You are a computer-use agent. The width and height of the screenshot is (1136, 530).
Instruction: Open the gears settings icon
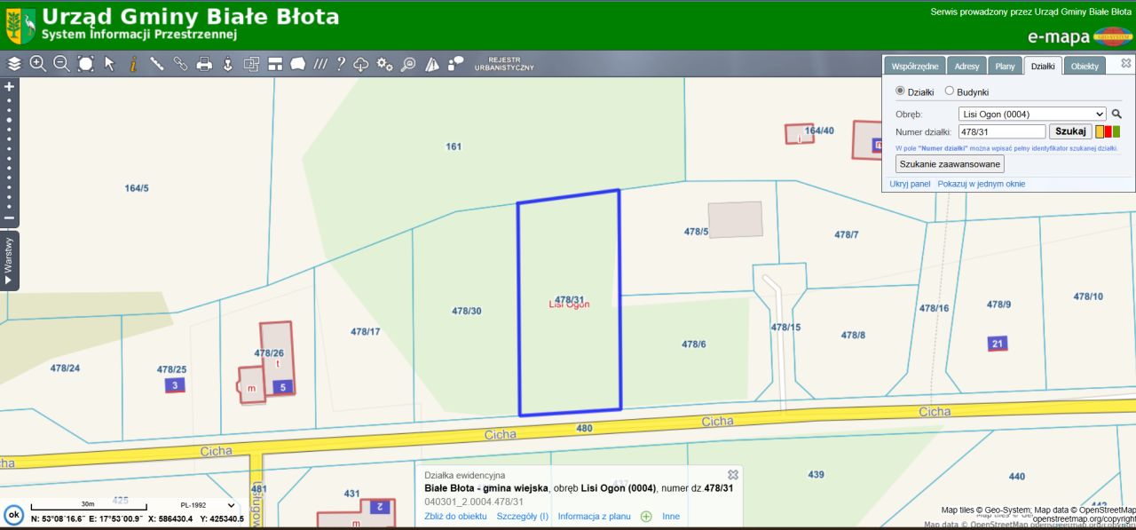385,64
